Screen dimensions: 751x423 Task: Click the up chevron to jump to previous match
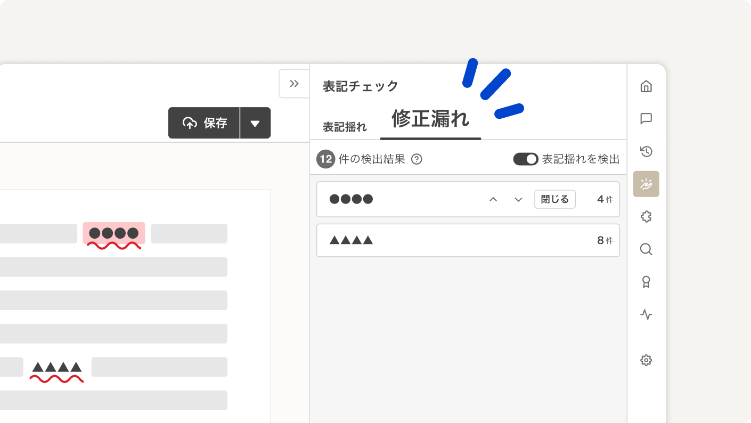(x=493, y=199)
